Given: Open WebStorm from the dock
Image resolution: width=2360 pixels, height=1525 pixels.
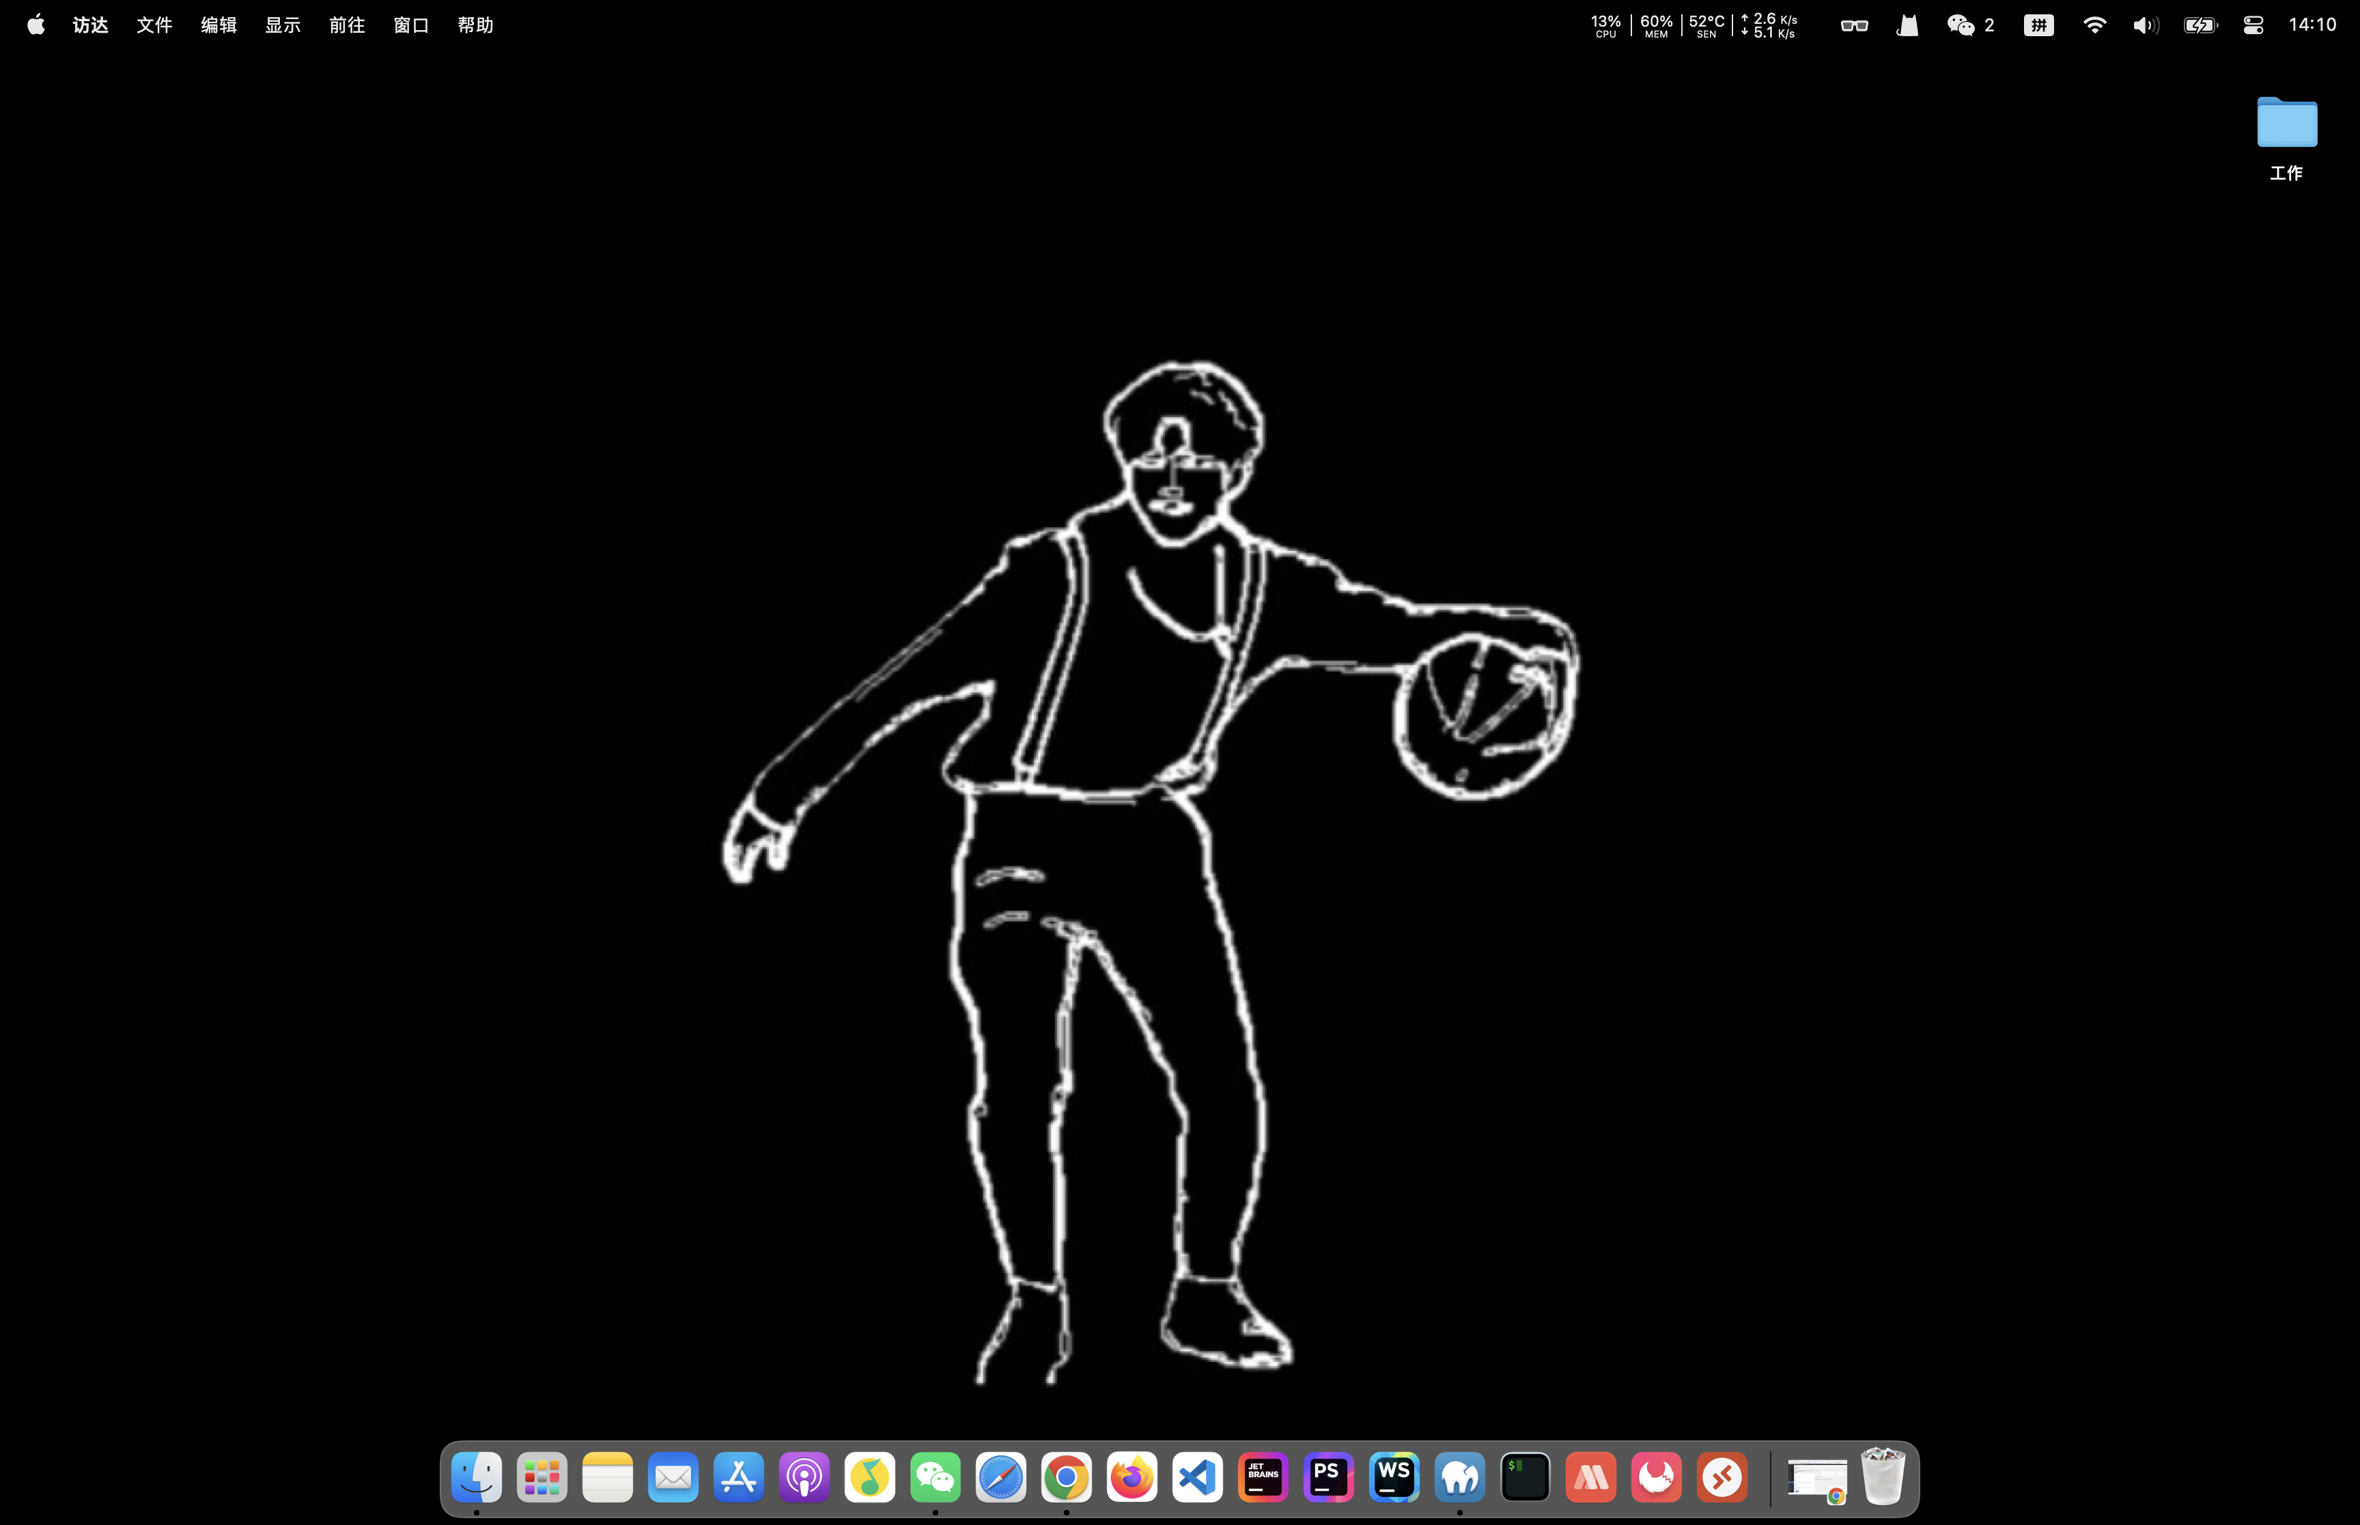Looking at the screenshot, I should coord(1394,1477).
